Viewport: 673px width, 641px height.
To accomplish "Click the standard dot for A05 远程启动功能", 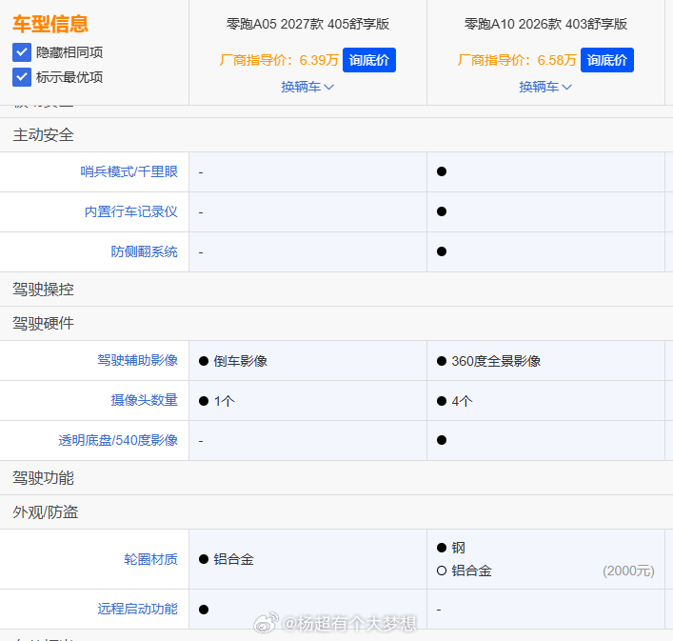I will click(x=204, y=610).
